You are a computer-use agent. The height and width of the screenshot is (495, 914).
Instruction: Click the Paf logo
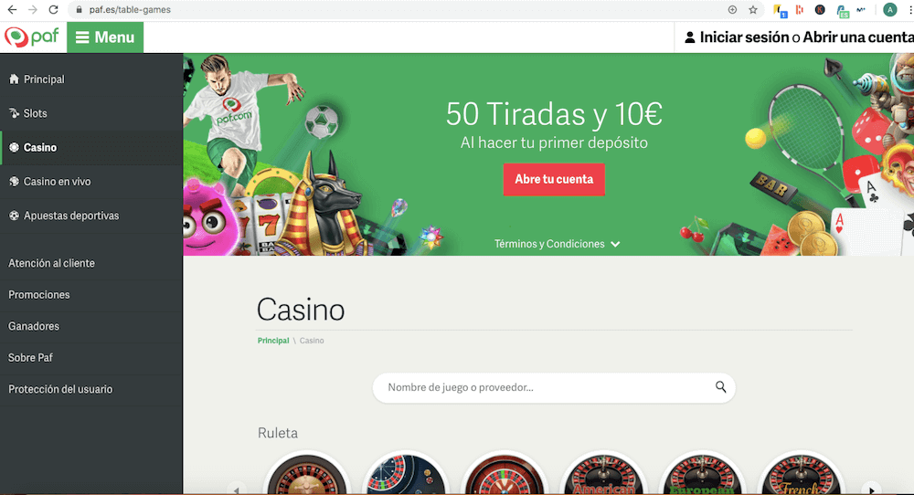tap(32, 37)
